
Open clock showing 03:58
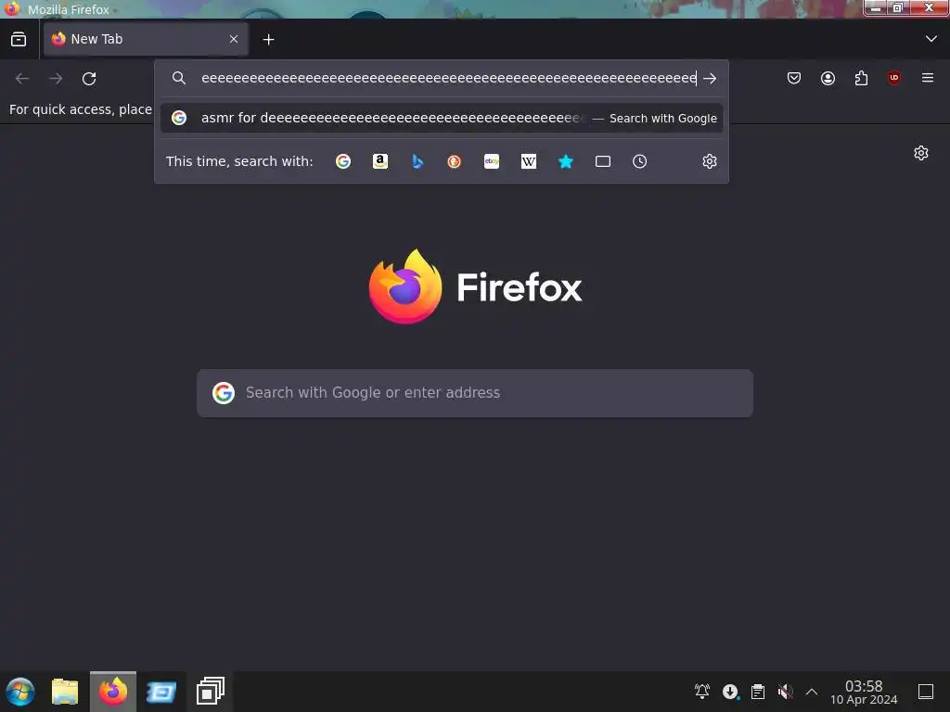click(864, 692)
